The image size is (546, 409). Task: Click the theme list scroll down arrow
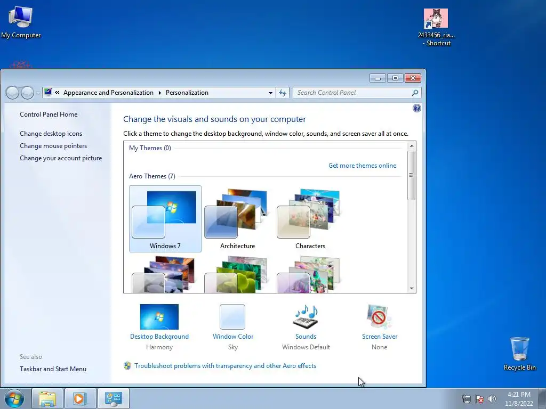click(412, 288)
